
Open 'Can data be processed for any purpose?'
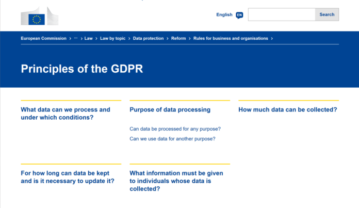(175, 129)
